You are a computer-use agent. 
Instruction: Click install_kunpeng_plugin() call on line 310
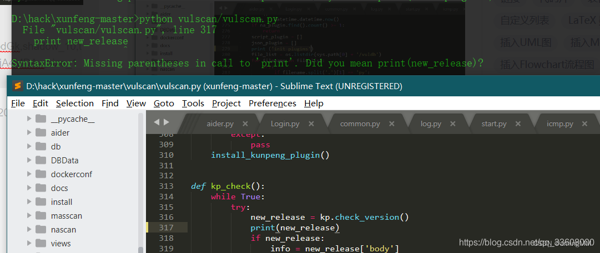270,155
